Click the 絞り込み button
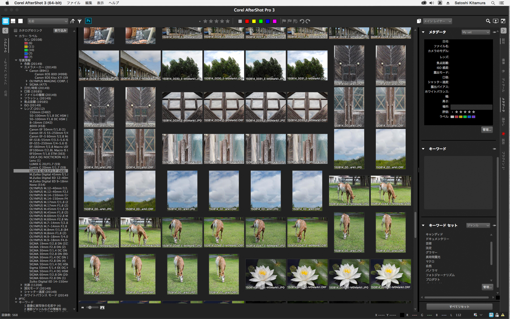This screenshot has width=510, height=319. point(61,31)
